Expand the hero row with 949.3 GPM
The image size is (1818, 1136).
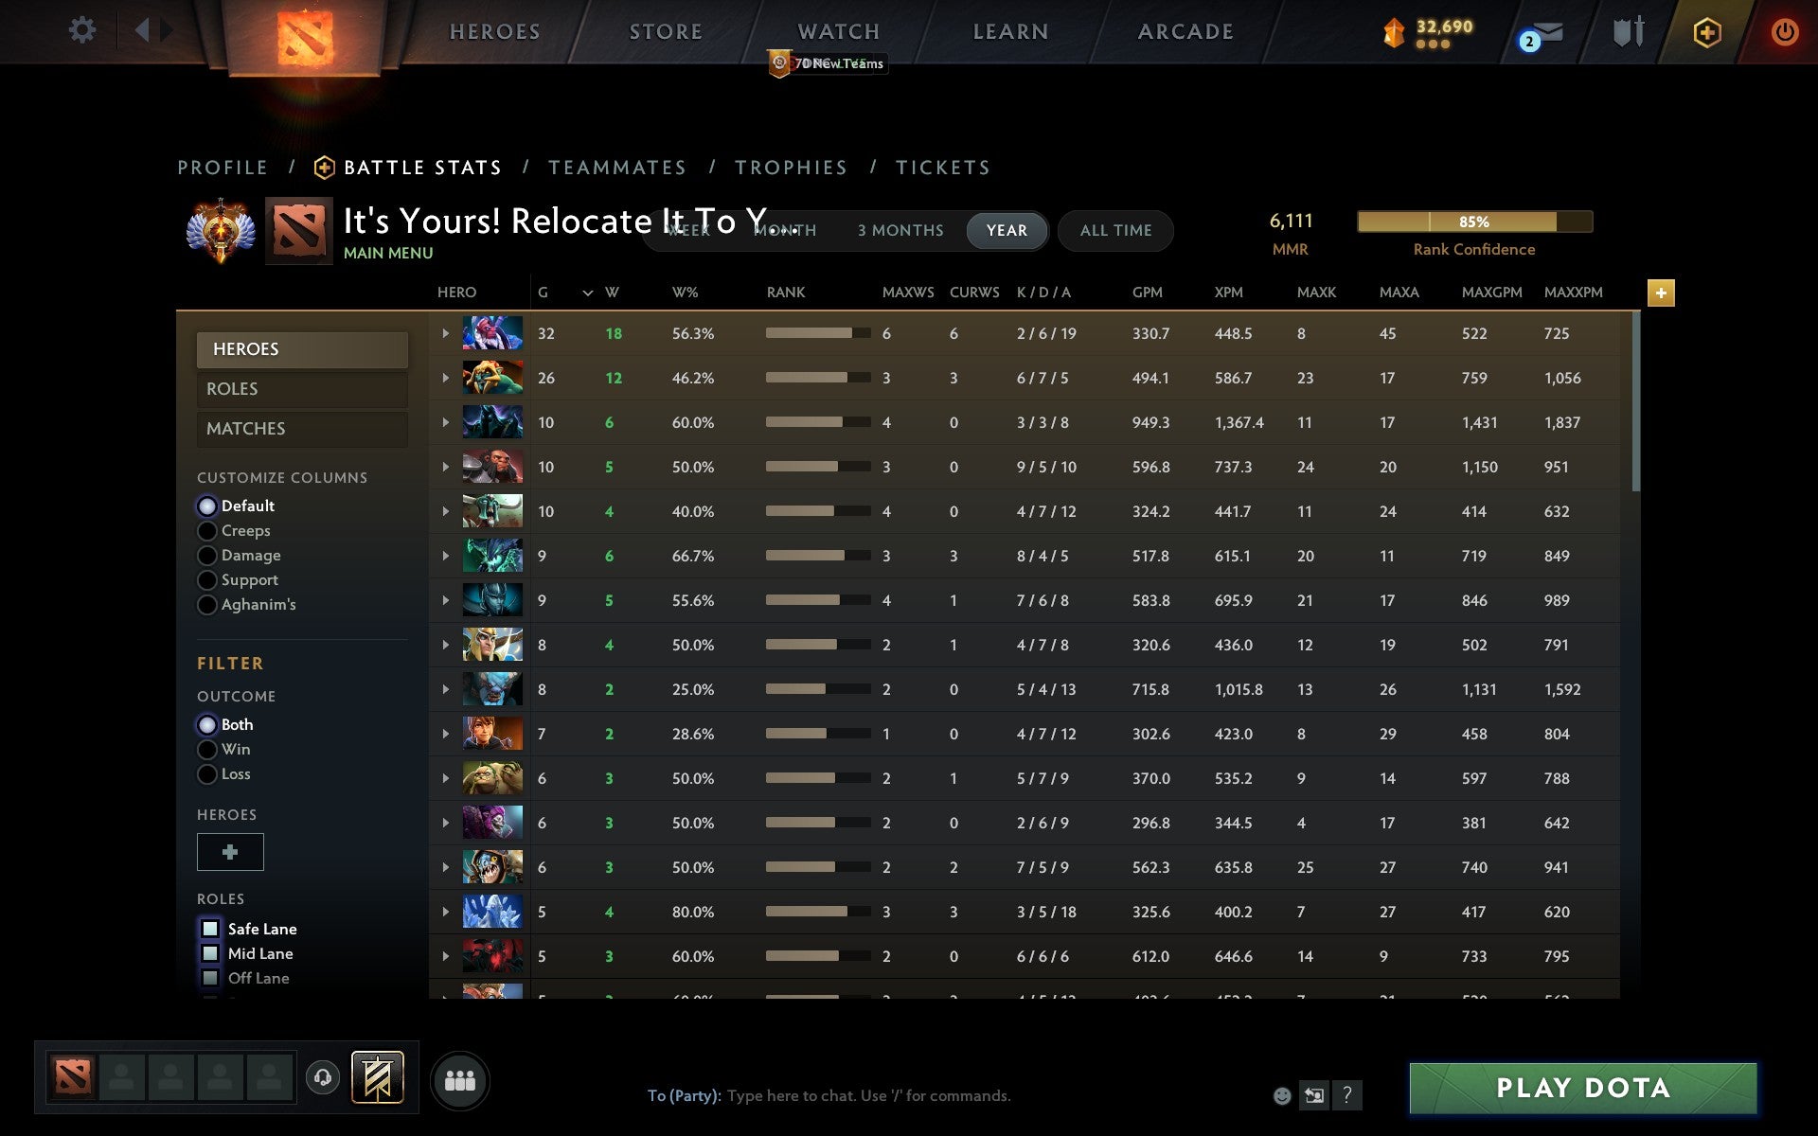[445, 422]
